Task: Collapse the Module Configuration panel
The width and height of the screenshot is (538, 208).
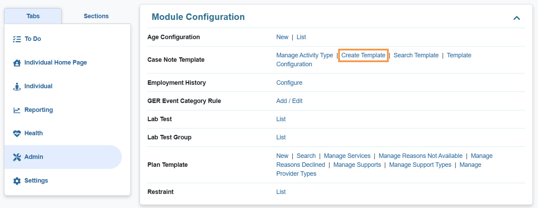Action: coord(516,18)
